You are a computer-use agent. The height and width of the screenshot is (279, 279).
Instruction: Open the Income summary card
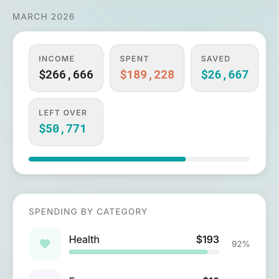click(x=66, y=68)
